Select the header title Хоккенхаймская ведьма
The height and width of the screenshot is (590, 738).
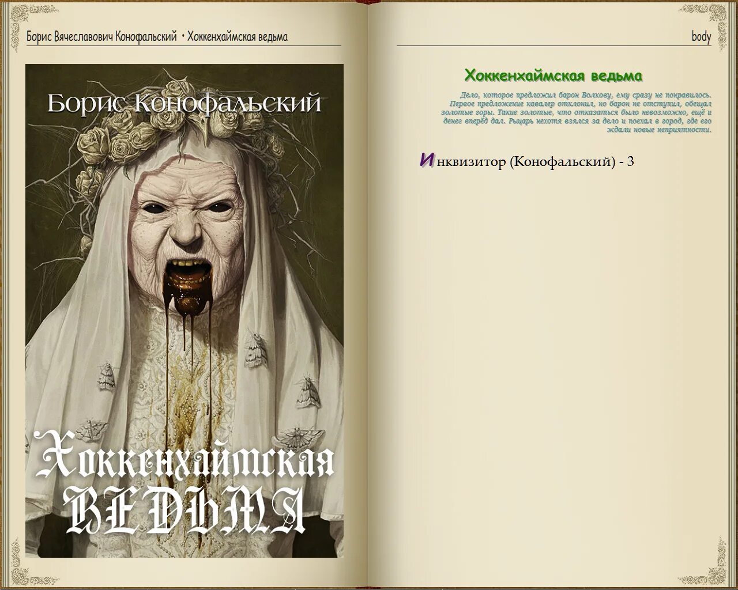click(238, 37)
